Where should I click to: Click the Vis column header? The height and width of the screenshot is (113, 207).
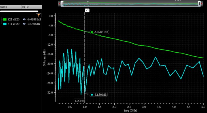pyautogui.click(x=24, y=7)
